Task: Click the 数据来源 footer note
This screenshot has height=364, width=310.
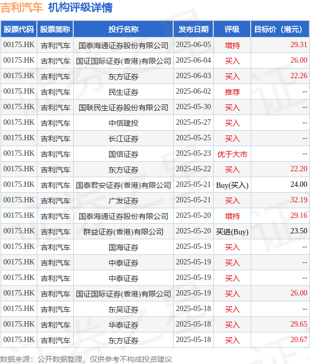Action: point(86,359)
